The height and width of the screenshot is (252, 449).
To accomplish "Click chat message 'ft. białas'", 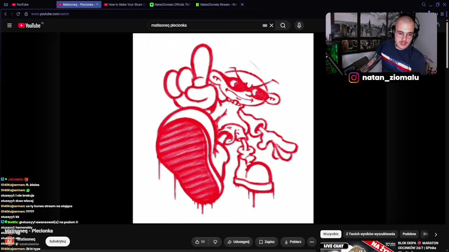I will click(33, 185).
